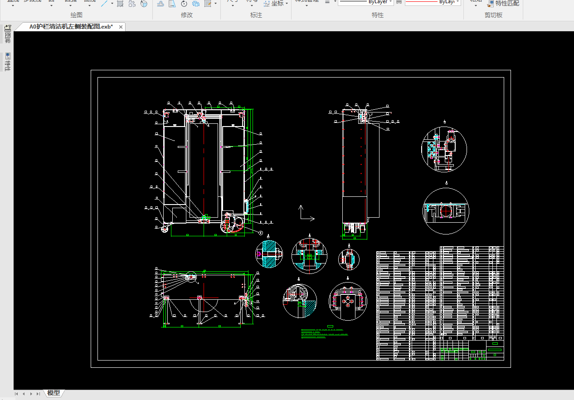
Task: Open dropdown arrow beside the diagonal line tool
Action: click(x=112, y=4)
